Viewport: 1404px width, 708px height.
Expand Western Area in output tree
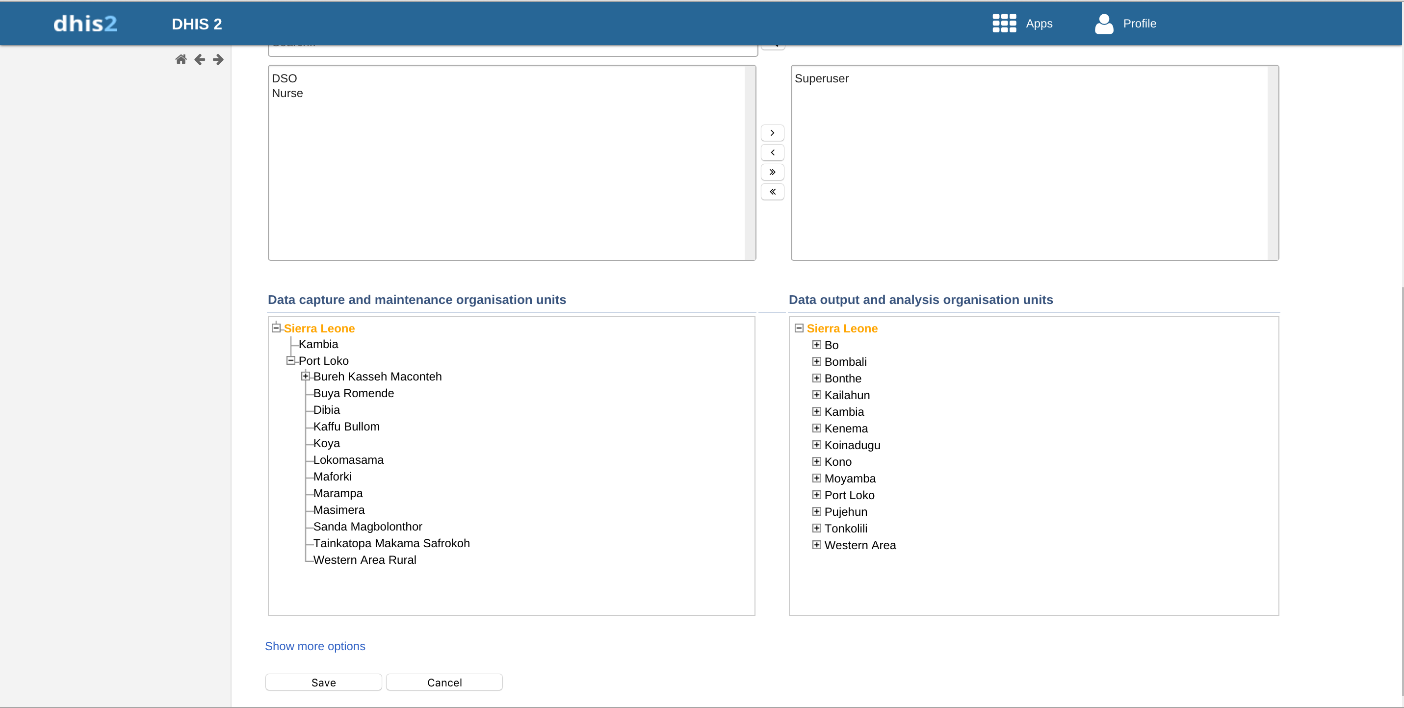(816, 545)
